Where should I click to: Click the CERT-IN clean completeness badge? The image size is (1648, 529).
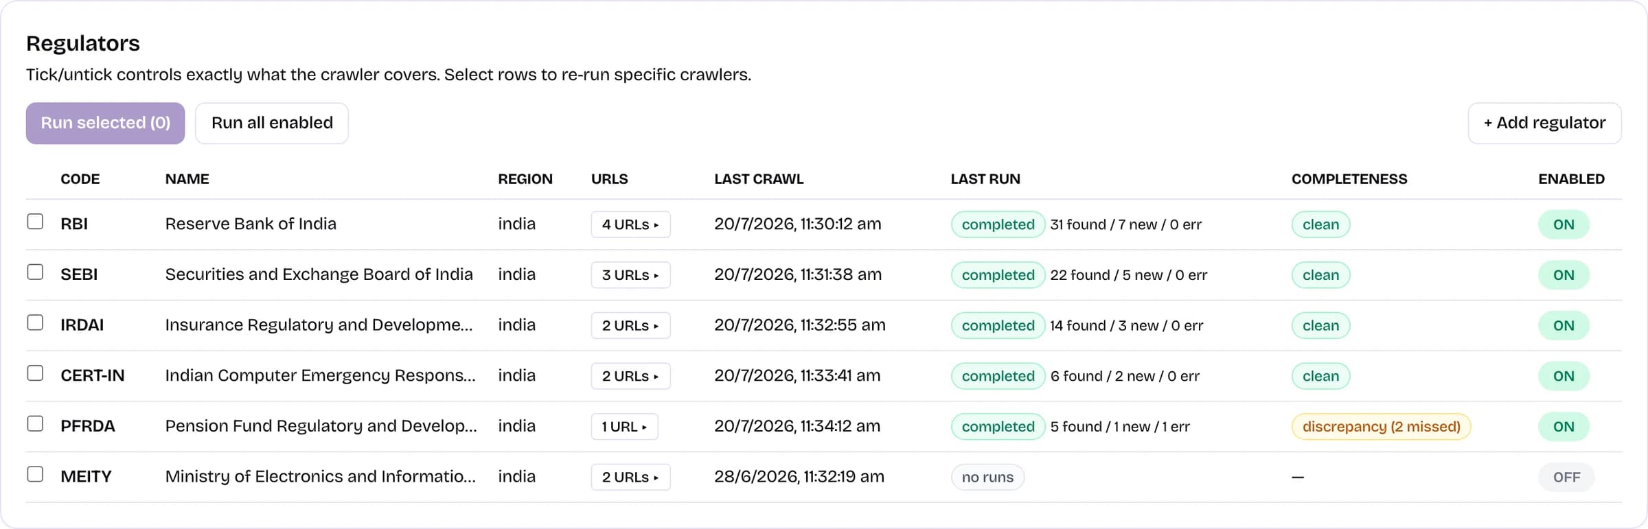click(1320, 376)
